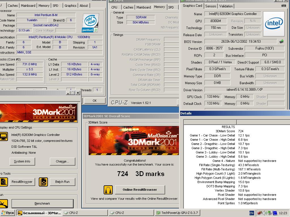
Task: Select the 3DMark Score 724 row in Details
Action: 237,131
